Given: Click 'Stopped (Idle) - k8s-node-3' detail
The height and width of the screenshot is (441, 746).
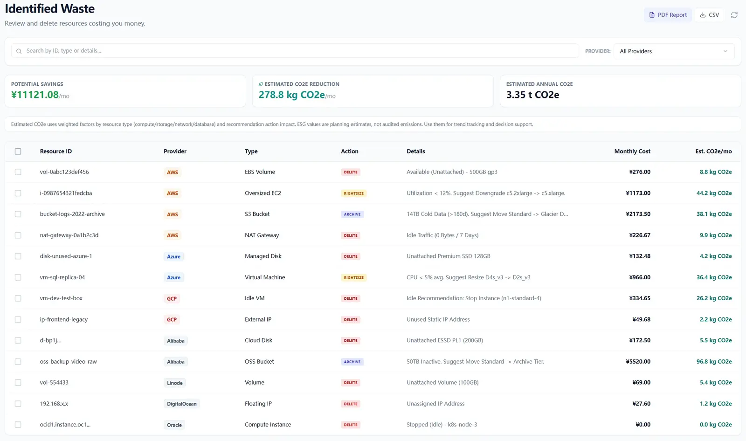Looking at the screenshot, I should pos(442,425).
